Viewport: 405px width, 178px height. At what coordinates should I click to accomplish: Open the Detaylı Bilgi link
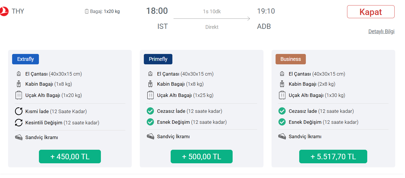pyautogui.click(x=381, y=31)
